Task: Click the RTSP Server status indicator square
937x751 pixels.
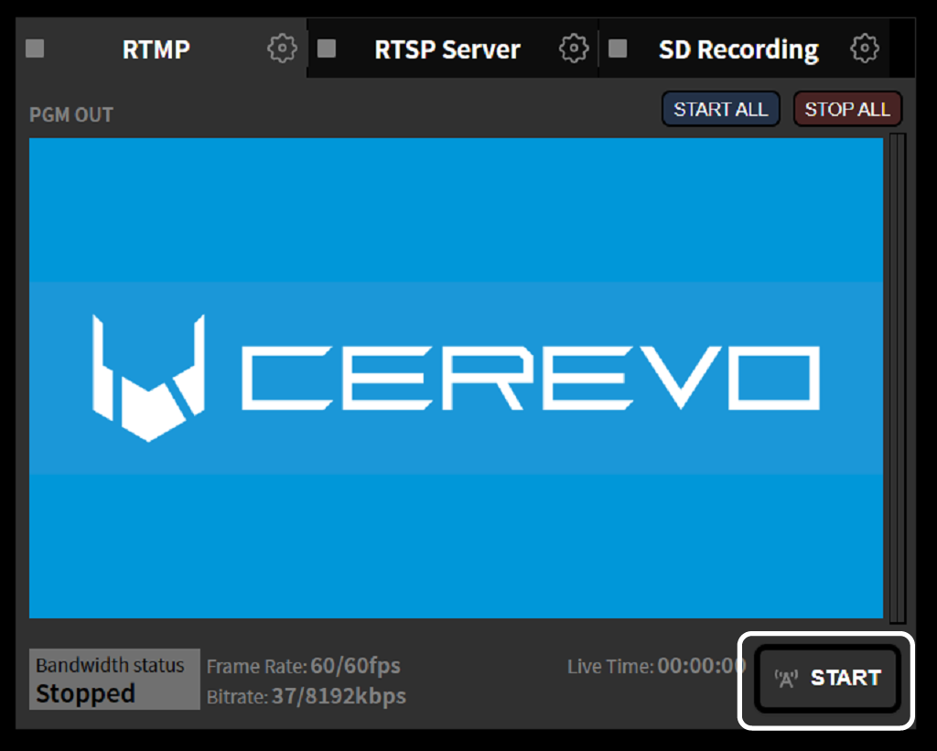Action: click(327, 48)
